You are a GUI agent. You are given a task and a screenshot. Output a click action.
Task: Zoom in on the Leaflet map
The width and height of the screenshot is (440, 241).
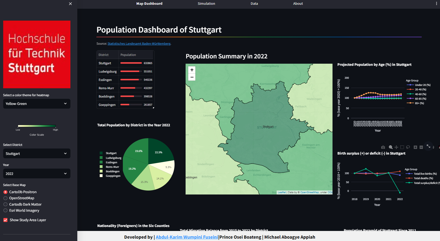click(192, 70)
